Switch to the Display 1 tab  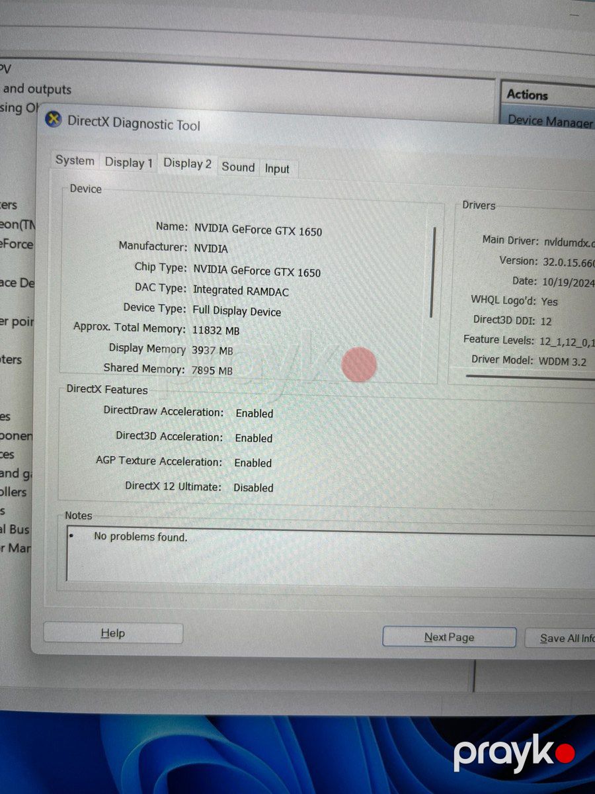click(129, 163)
